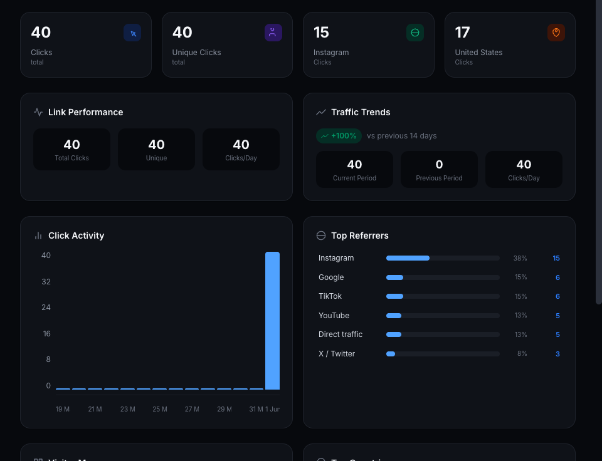Click the Instagram referrer progress bar
This screenshot has width=602, height=461.
443,258
